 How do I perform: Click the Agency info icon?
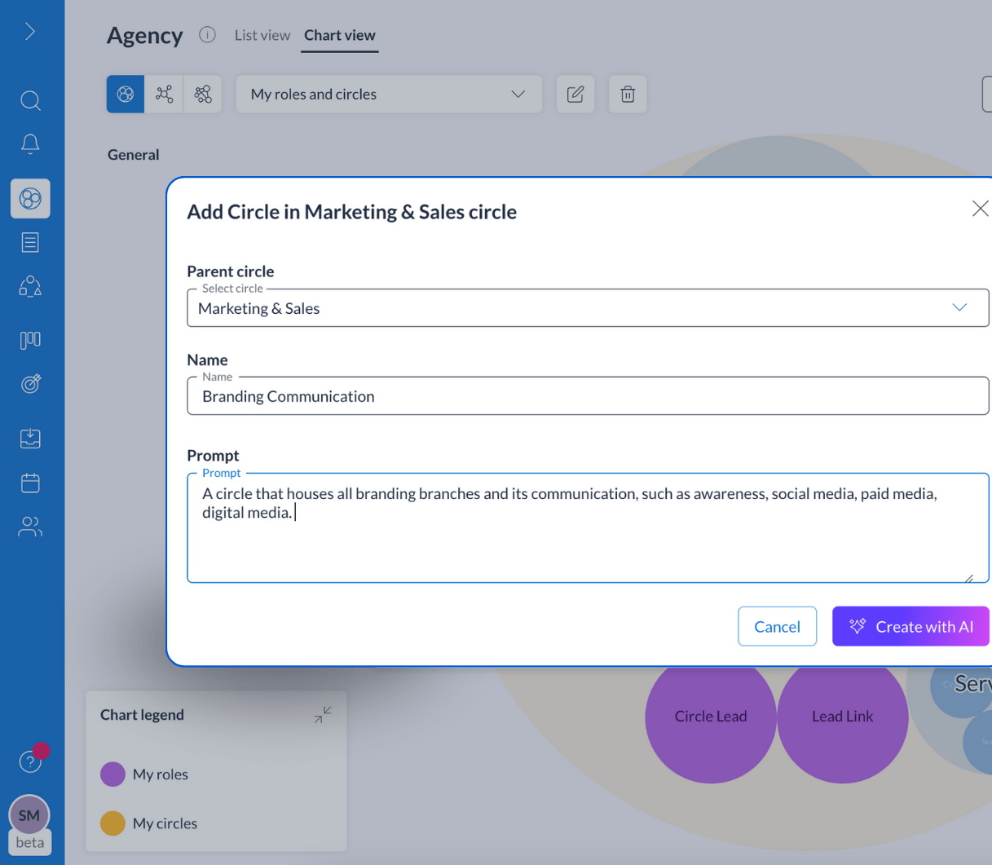pyautogui.click(x=207, y=34)
